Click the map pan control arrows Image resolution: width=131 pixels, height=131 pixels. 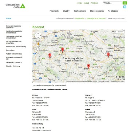point(38,36)
